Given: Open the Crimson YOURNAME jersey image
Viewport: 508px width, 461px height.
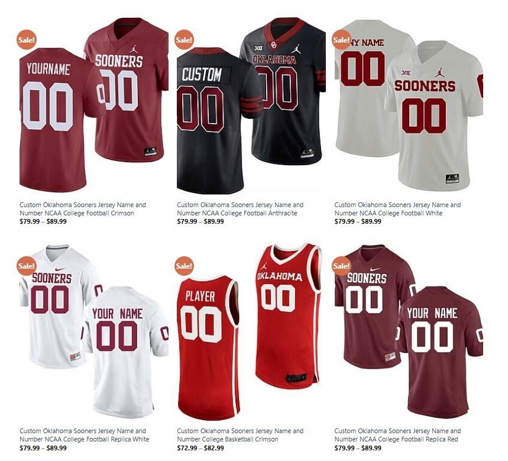Looking at the screenshot, I should pos(94,105).
